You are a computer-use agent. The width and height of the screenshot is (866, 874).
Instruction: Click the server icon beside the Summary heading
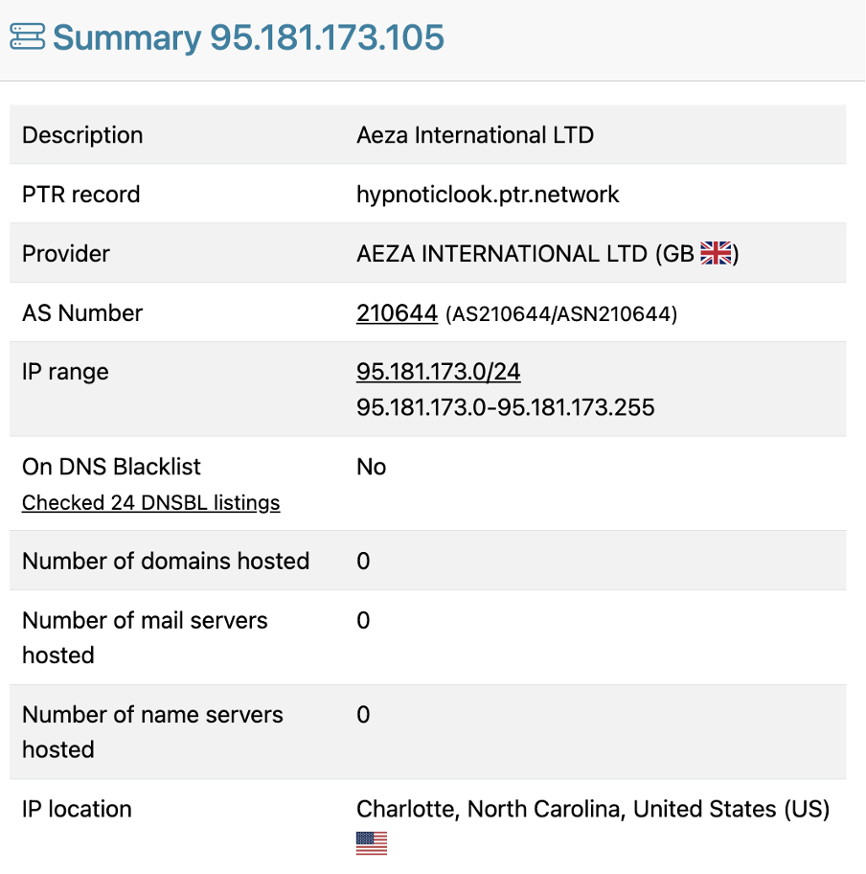pos(27,38)
